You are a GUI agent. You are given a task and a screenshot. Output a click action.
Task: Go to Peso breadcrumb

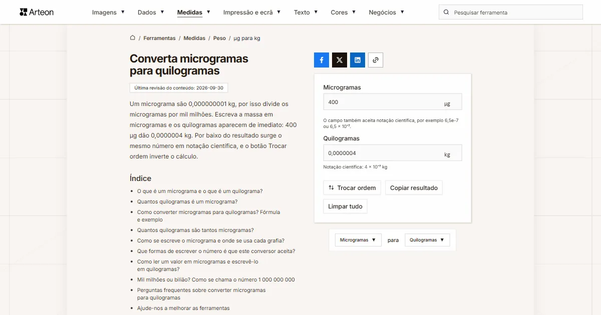coord(219,38)
